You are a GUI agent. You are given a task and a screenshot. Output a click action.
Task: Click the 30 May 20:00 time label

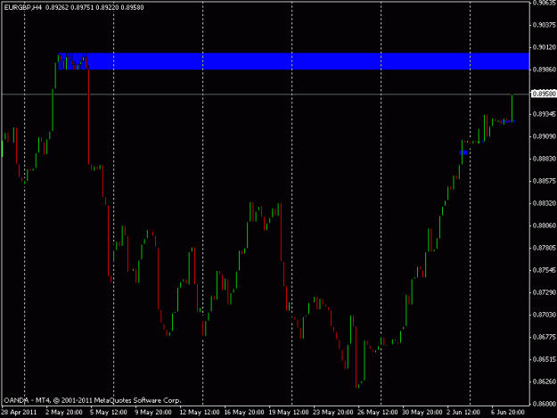click(x=422, y=413)
